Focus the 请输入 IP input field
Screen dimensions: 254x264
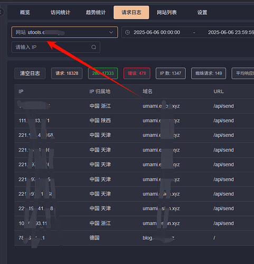point(56,47)
